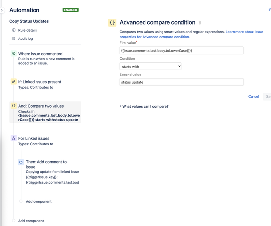
Task: Click the Rule details info icon
Action: (x=14, y=30)
